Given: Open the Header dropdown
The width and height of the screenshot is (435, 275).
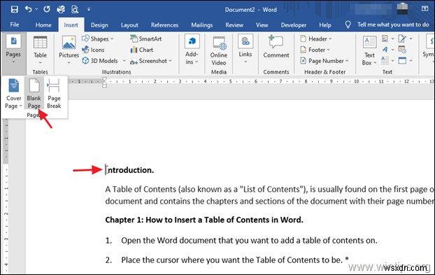Looking at the screenshot, I should pos(315,38).
